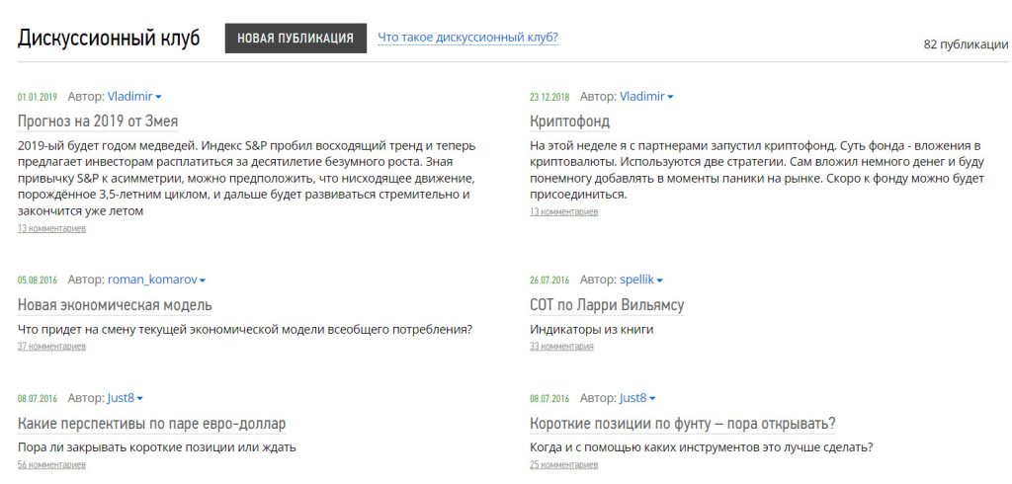Expand Vladimir author dropdown on Криптофонд post
This screenshot has height=484, width=1012.
point(671,97)
